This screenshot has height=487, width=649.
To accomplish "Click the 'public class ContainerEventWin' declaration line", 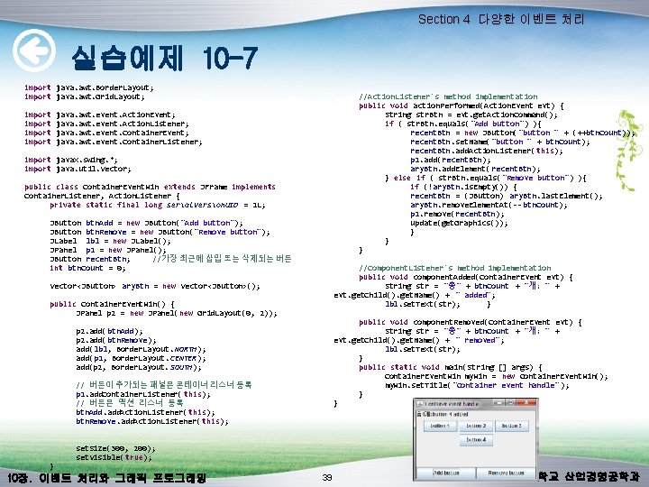I will click(150, 187).
